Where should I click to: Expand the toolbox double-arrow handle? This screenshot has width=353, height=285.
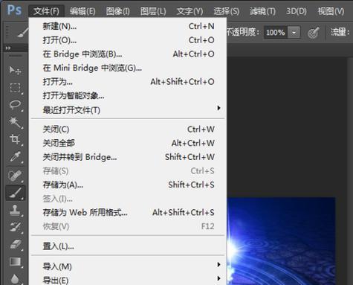(x=8, y=48)
